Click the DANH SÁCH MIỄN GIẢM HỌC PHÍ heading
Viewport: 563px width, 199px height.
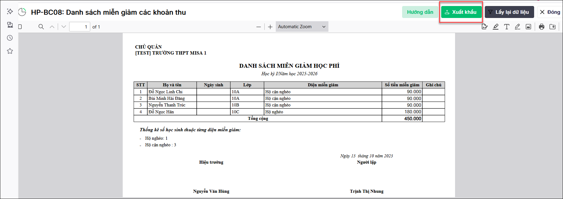click(289, 66)
